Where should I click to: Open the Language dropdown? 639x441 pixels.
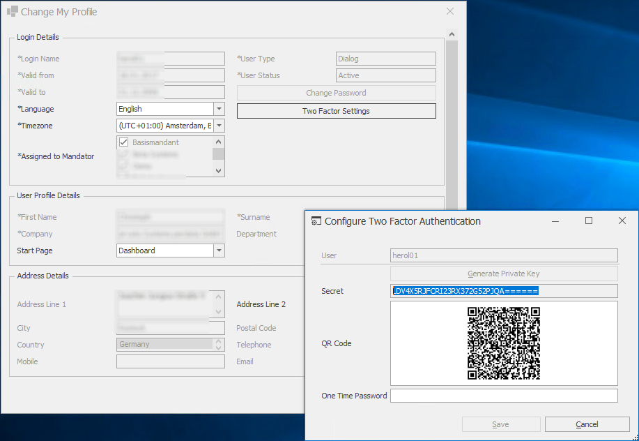(220, 109)
